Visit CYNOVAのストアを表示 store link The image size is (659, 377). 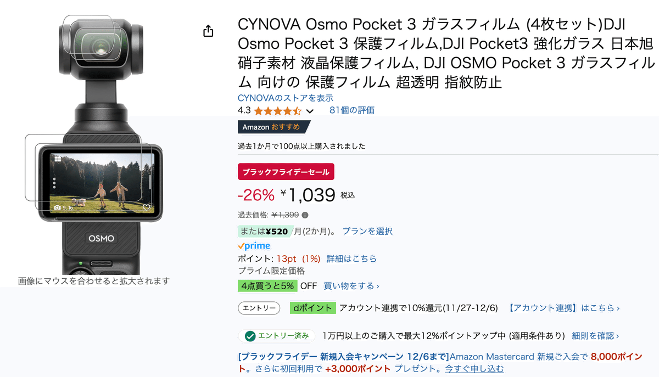286,98
